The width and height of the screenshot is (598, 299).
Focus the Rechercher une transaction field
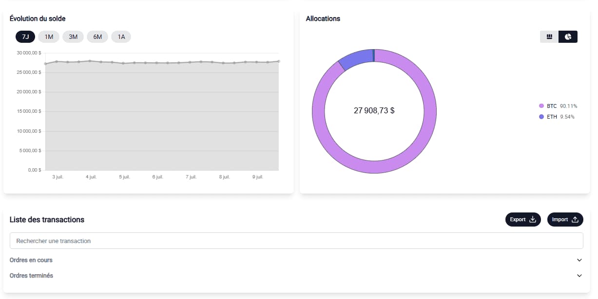click(x=296, y=241)
